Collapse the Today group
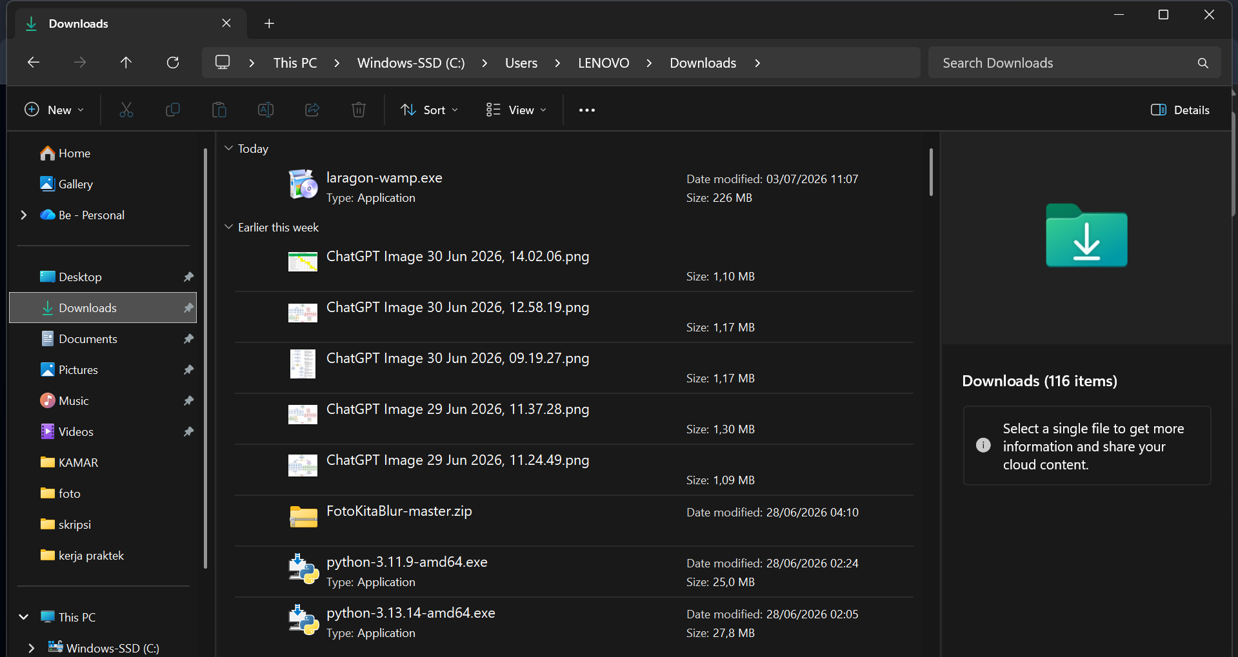The image size is (1238, 657). pyautogui.click(x=228, y=148)
